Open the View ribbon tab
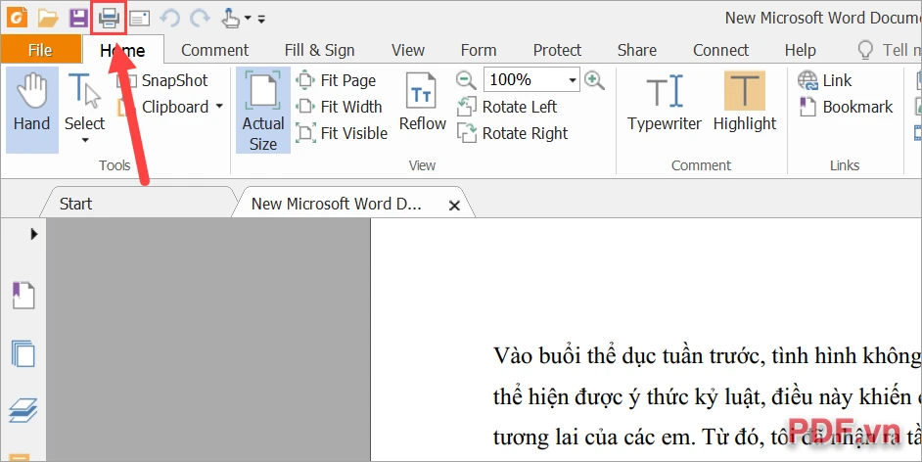The height and width of the screenshot is (462, 922). point(408,50)
